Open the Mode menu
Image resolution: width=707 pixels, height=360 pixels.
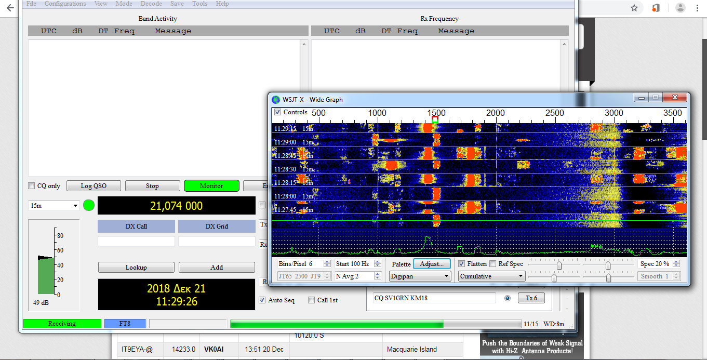tap(124, 4)
